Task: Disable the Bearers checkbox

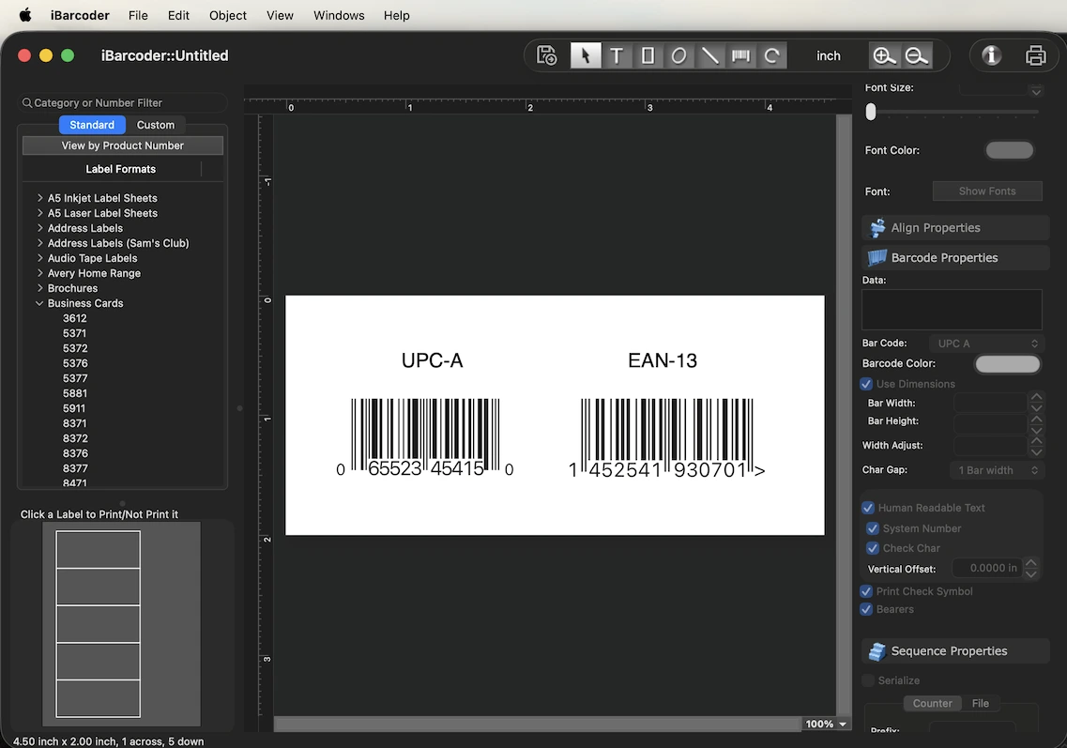Action: (x=866, y=609)
